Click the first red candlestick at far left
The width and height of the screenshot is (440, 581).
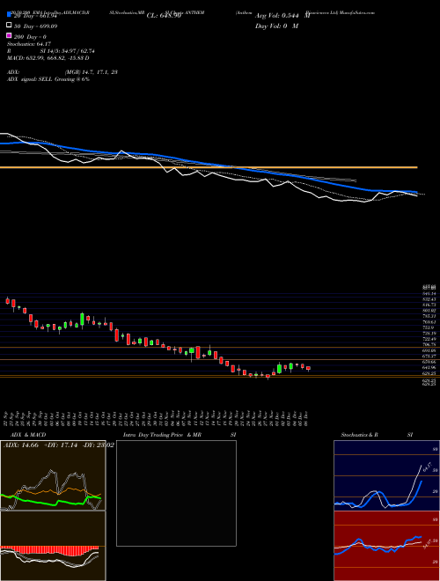(x=7, y=300)
